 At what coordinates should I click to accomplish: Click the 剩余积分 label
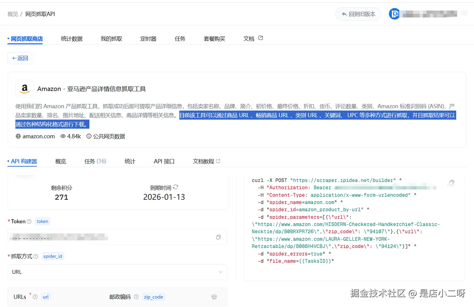61,188
